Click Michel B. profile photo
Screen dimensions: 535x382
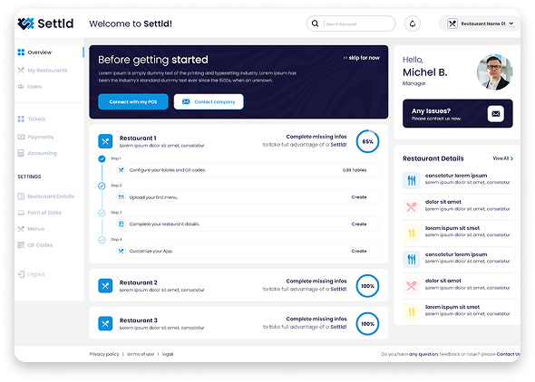click(494, 72)
